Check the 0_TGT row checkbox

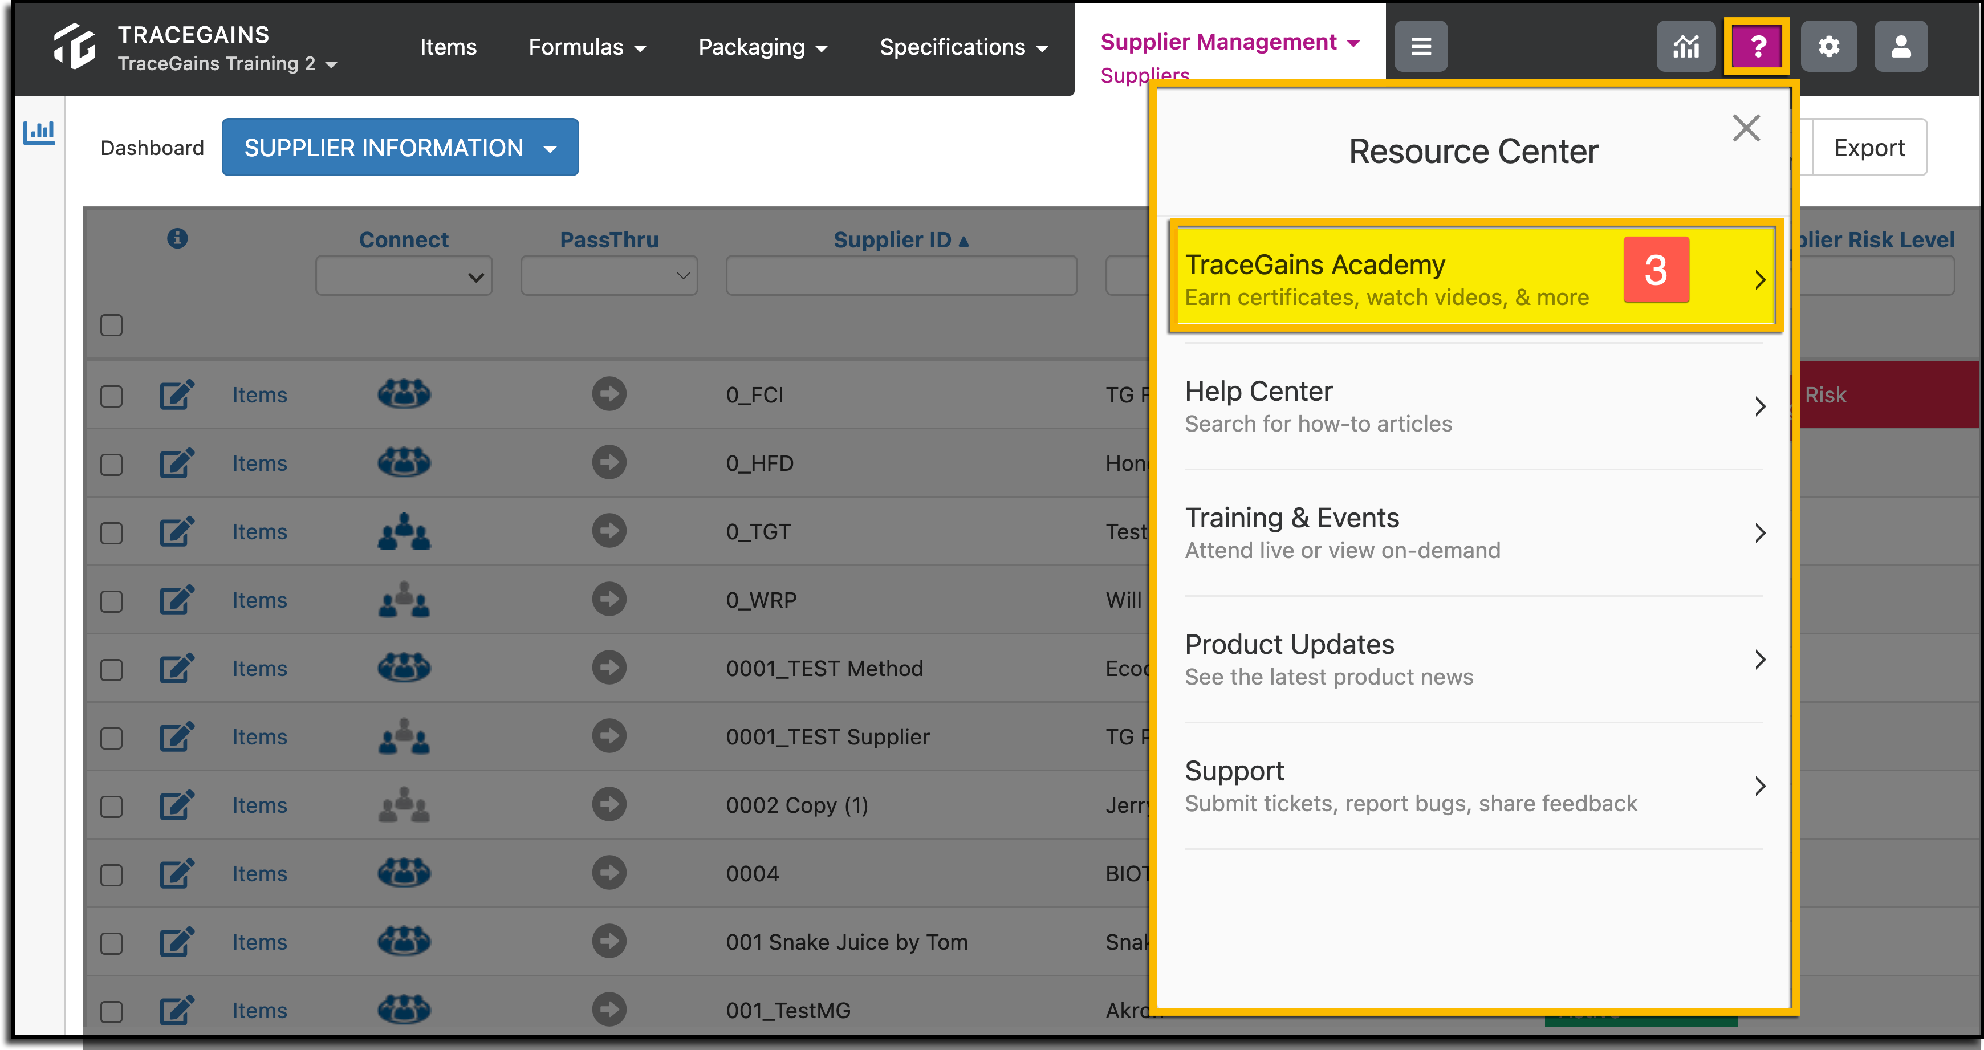tap(112, 533)
